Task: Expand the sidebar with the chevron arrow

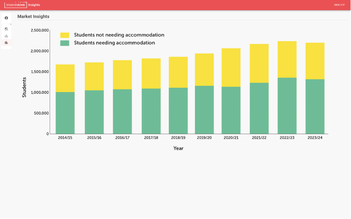Action: (11, 24)
